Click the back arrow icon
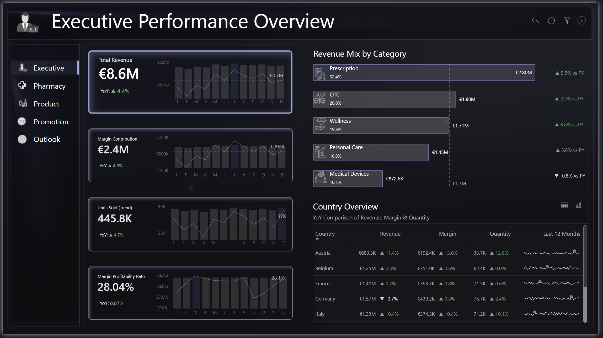 pyautogui.click(x=535, y=20)
